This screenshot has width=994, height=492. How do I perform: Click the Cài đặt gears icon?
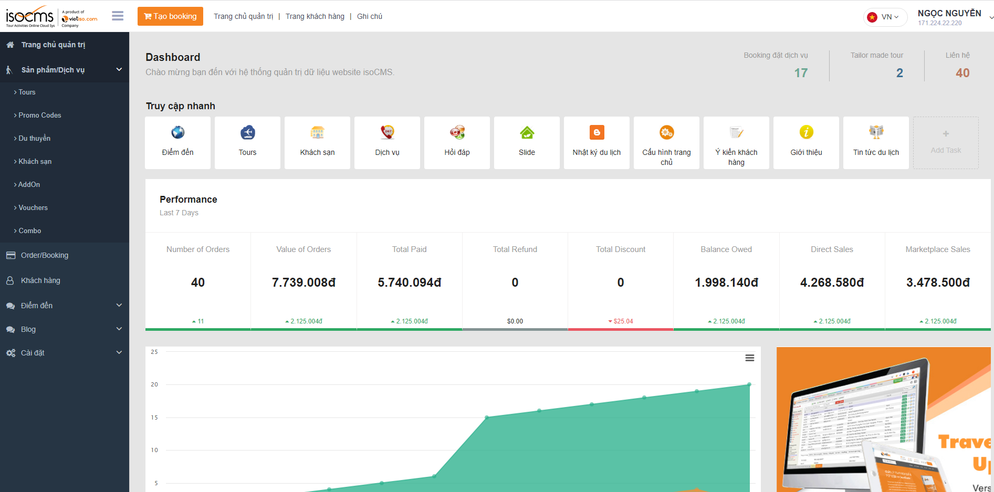click(x=11, y=353)
